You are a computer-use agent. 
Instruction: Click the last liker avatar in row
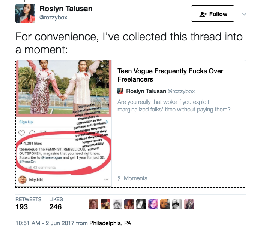point(189,204)
